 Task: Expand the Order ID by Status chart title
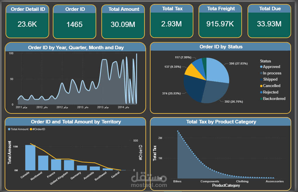(x=222, y=47)
